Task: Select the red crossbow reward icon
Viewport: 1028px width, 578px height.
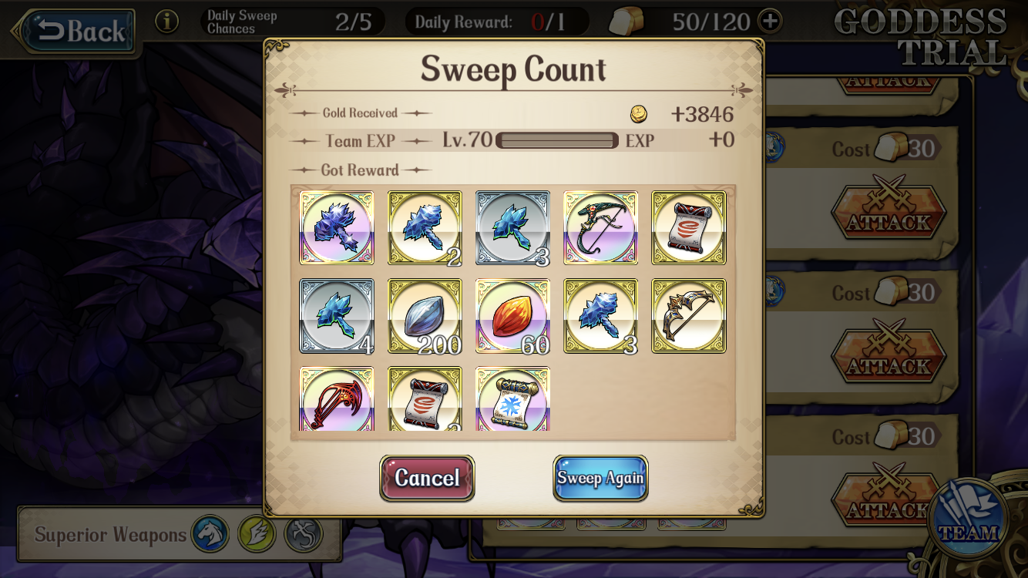Action: (x=337, y=398)
